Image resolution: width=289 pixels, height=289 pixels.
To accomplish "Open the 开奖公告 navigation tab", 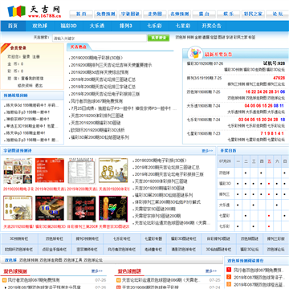I will [x=212, y=26].
